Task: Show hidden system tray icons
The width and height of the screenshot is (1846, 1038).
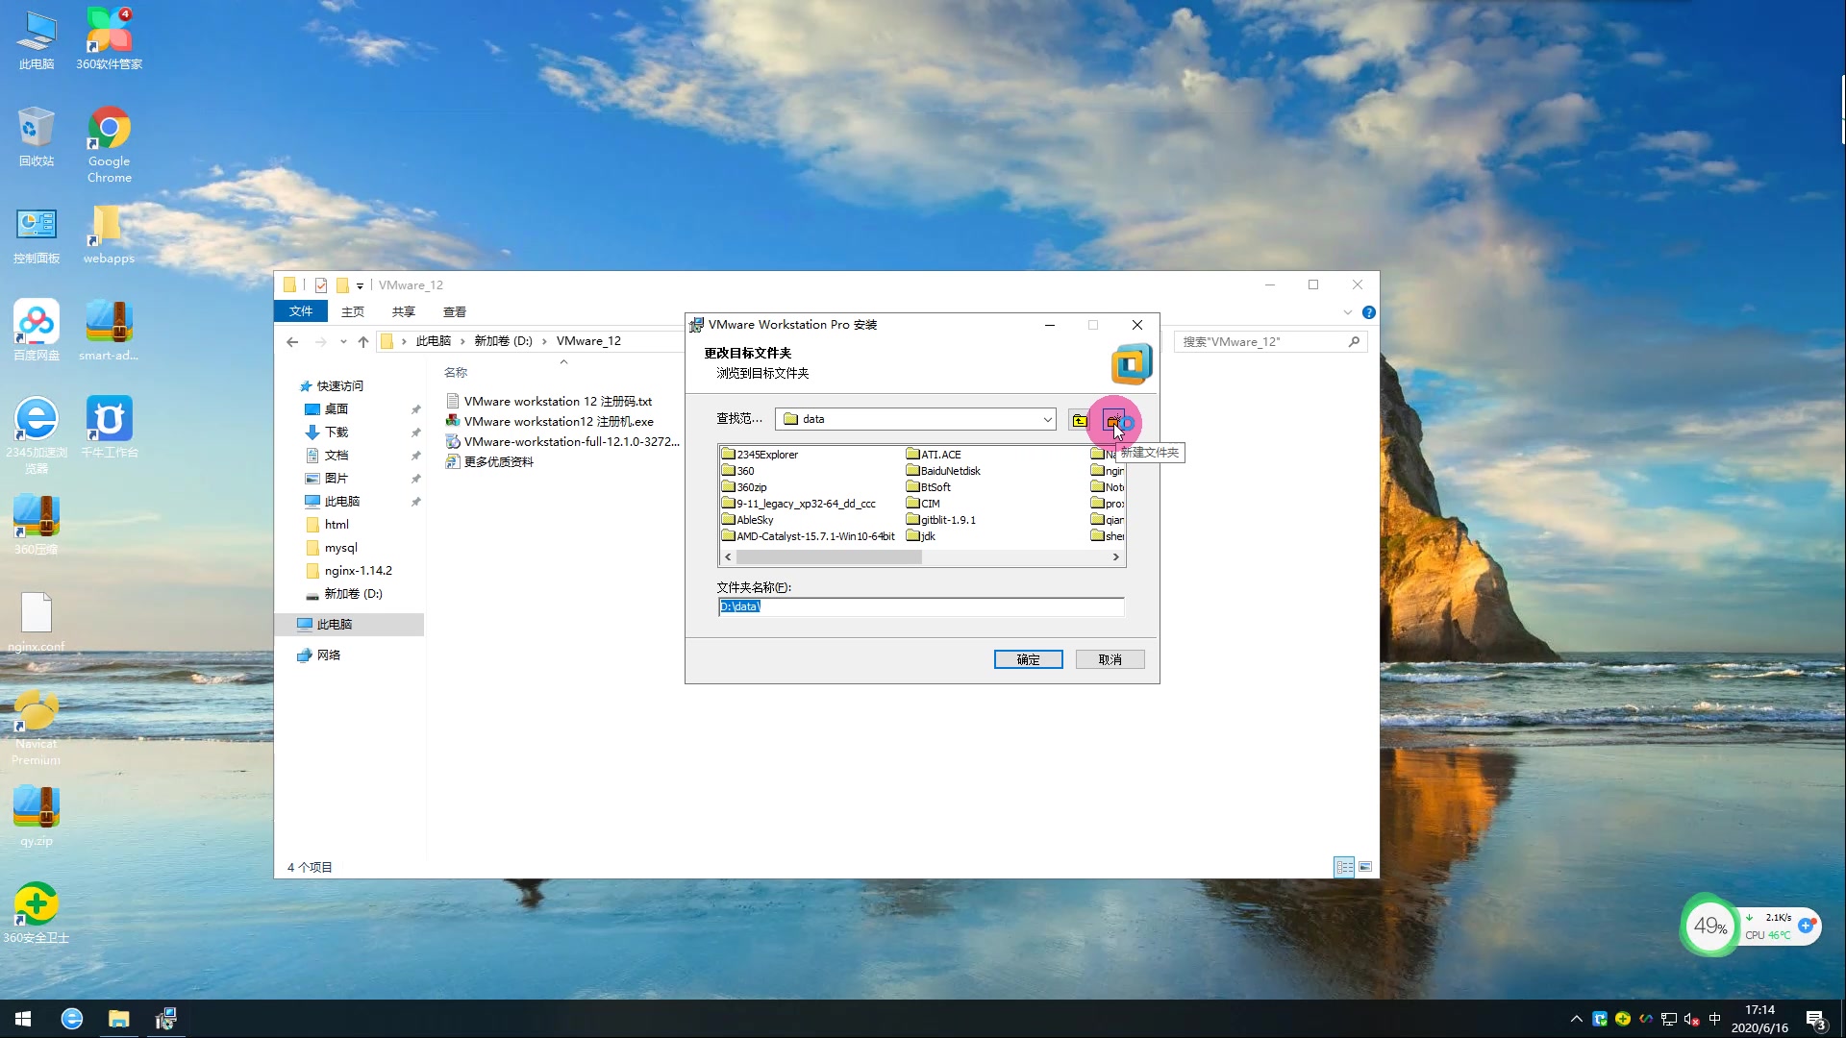Action: 1576,1019
